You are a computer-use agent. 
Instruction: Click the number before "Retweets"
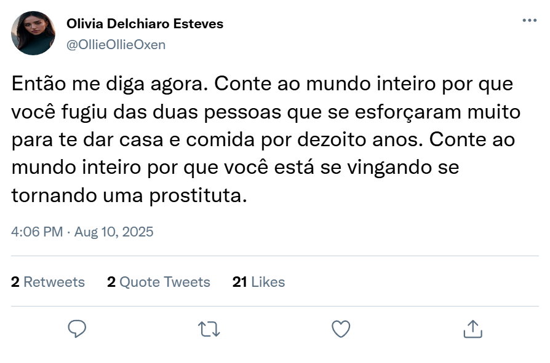(x=15, y=282)
